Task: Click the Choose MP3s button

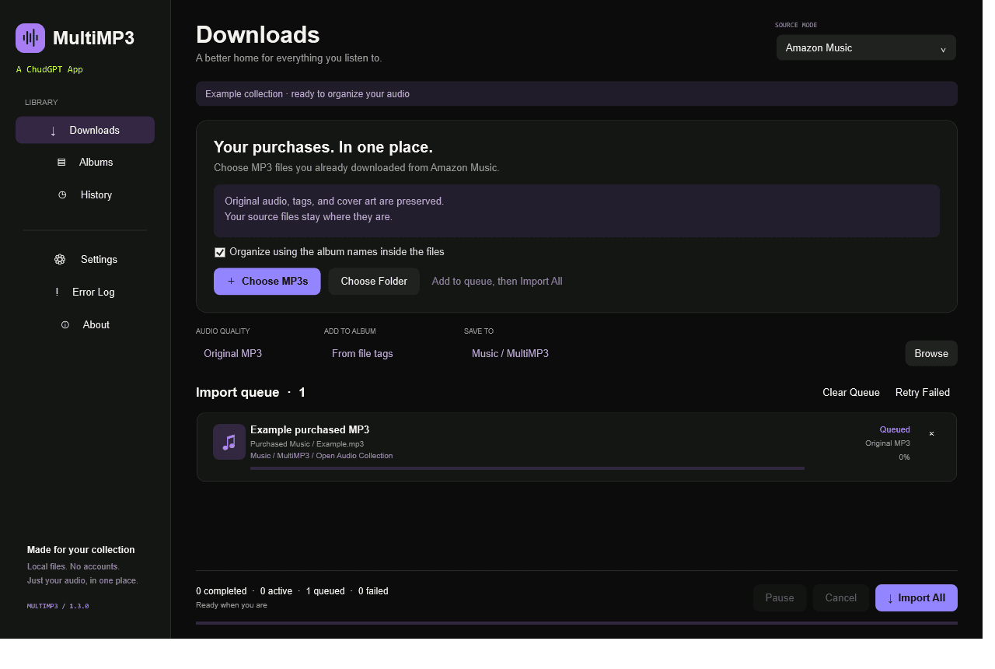Action: pyautogui.click(x=267, y=282)
